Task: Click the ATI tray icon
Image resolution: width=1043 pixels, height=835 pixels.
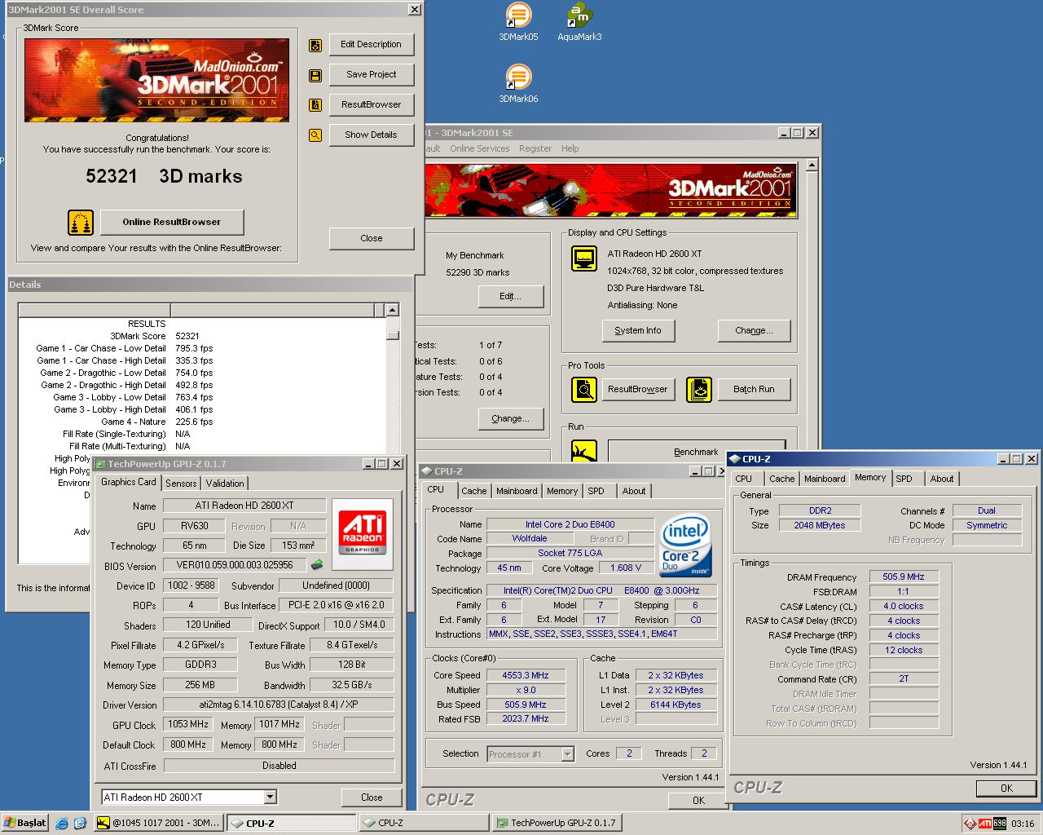Action: tap(985, 824)
